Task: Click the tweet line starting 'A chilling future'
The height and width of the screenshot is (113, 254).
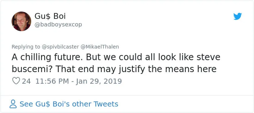Action: pos(116,57)
